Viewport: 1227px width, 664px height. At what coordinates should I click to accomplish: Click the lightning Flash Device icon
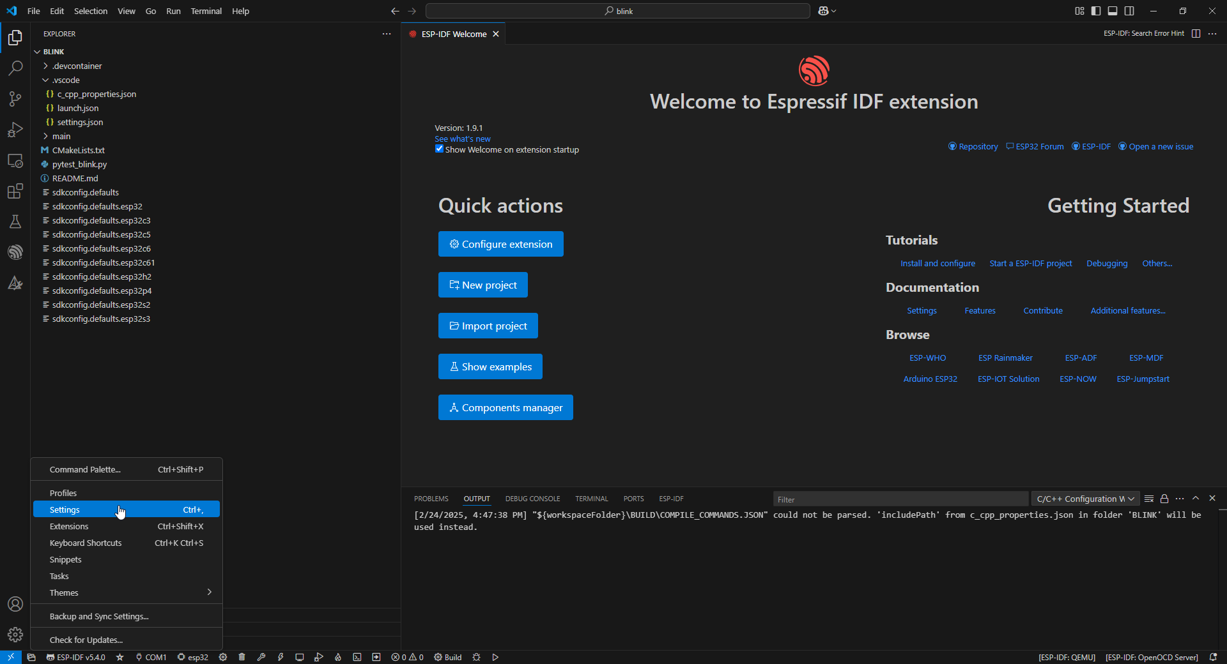(280, 657)
